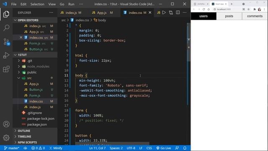Close index.css in the Open Editors list
This screenshot has height=151, width=268.
pyautogui.click(x=21, y=37)
